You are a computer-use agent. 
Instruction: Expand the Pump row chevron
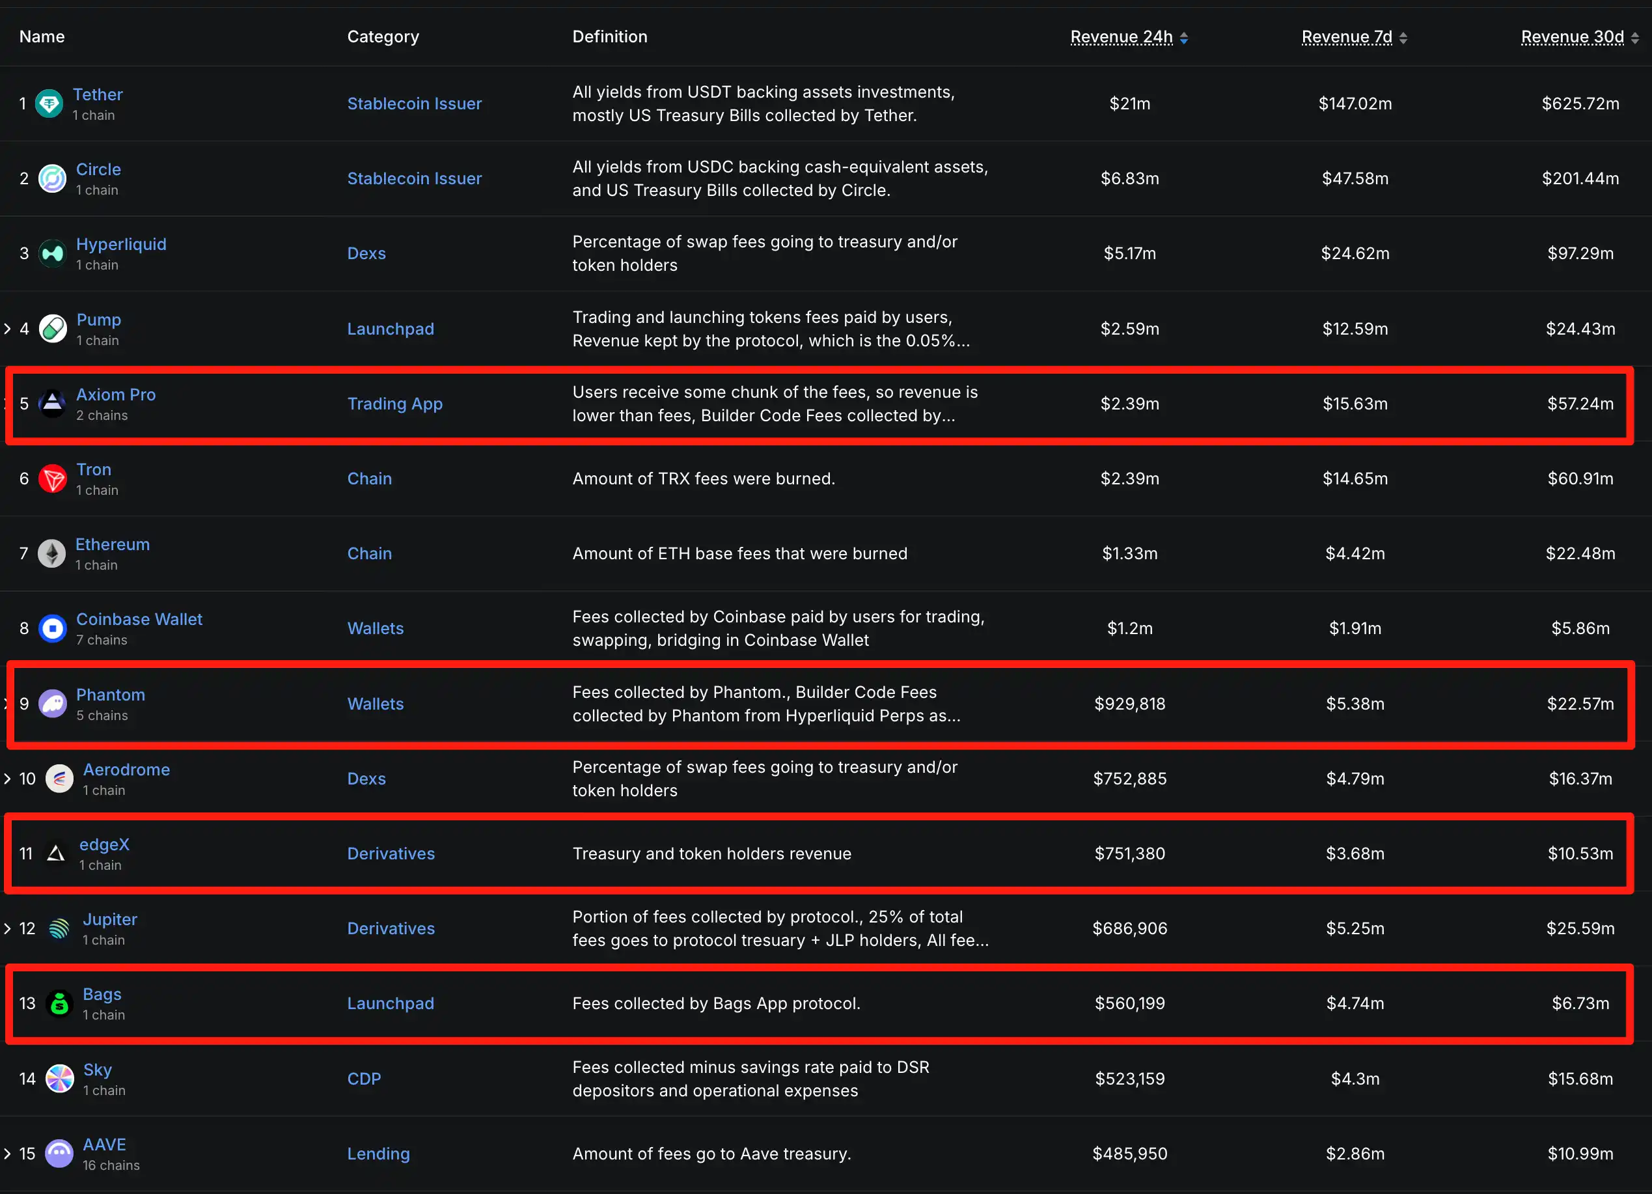click(x=7, y=329)
